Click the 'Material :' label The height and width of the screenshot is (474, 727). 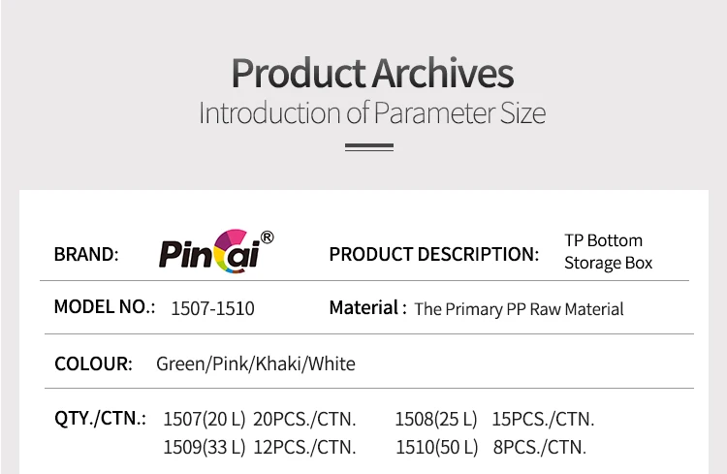tap(368, 307)
